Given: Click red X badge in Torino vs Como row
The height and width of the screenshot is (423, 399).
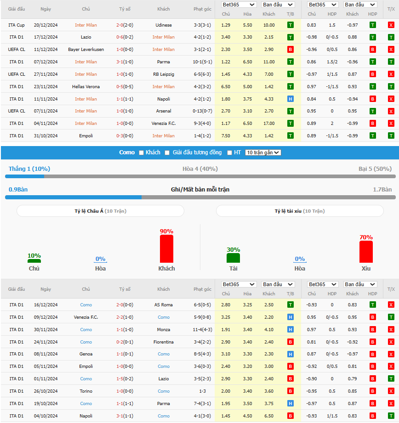Looking at the screenshot, I should coord(391,391).
